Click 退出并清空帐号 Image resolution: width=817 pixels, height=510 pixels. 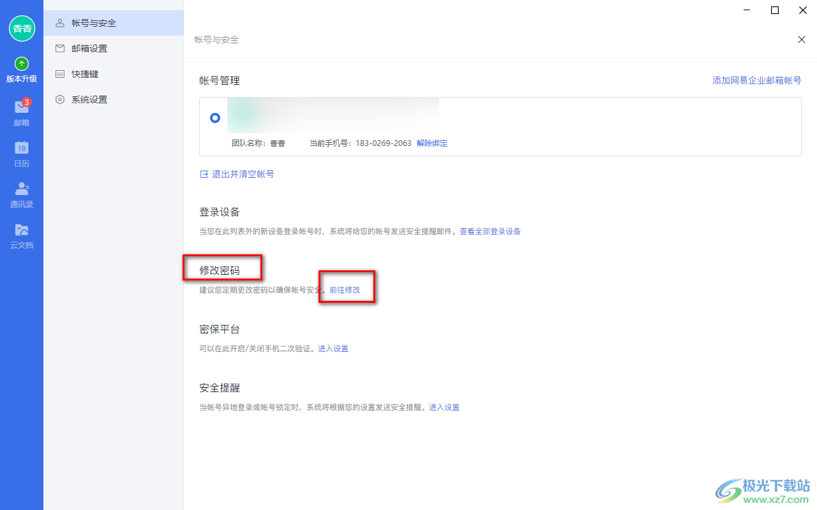click(243, 174)
